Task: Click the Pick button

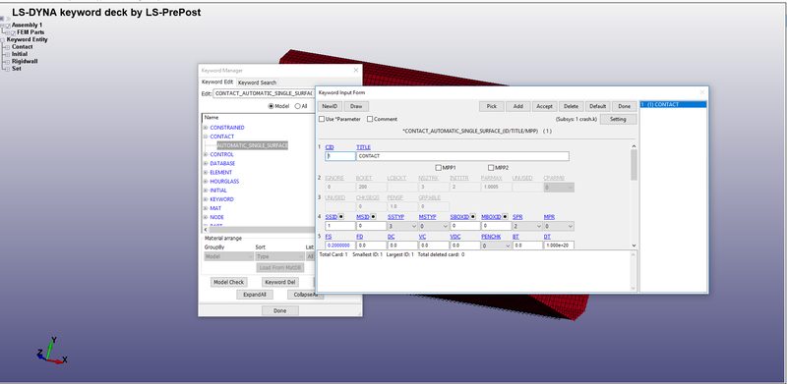Action: pos(492,106)
